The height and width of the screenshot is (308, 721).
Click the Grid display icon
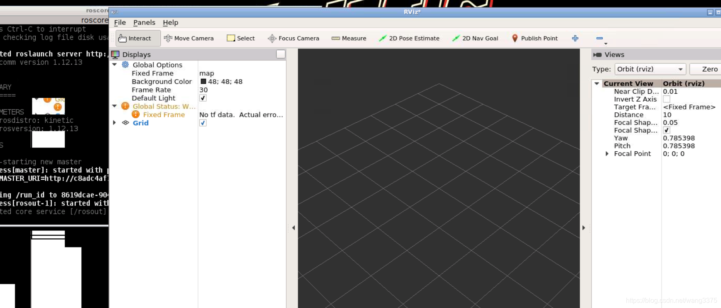(125, 123)
